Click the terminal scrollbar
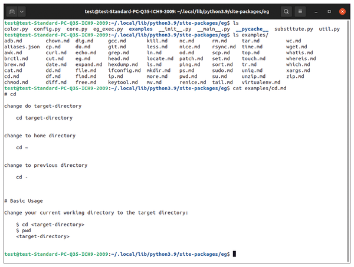Image resolution: width=354 pixels, height=267 pixels. tap(348, 140)
